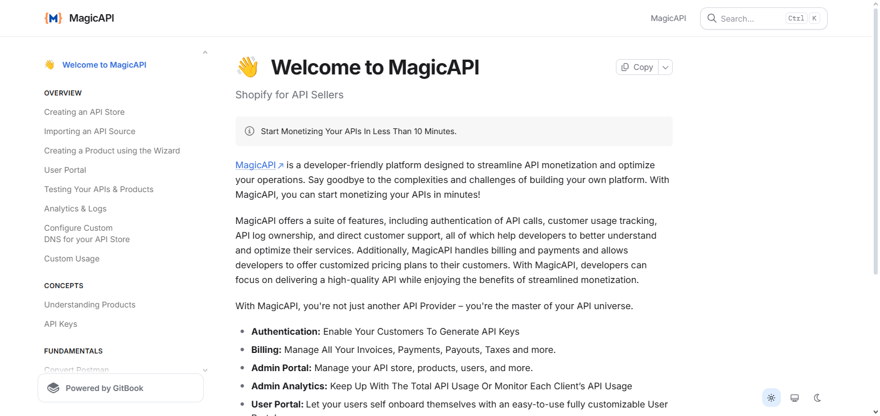Open Welcome to MagicAPI sidebar page
Viewport: 880px width, 416px height.
click(x=104, y=65)
